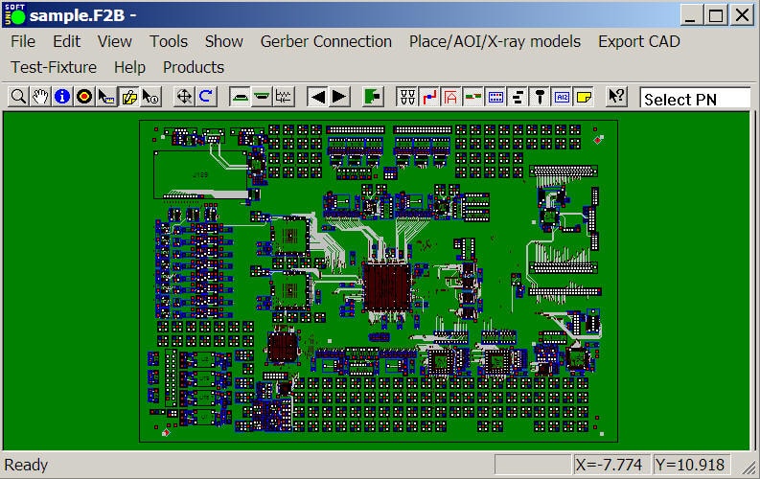Click the blue A12 reference label icon
The width and height of the screenshot is (760, 479).
coord(562,97)
